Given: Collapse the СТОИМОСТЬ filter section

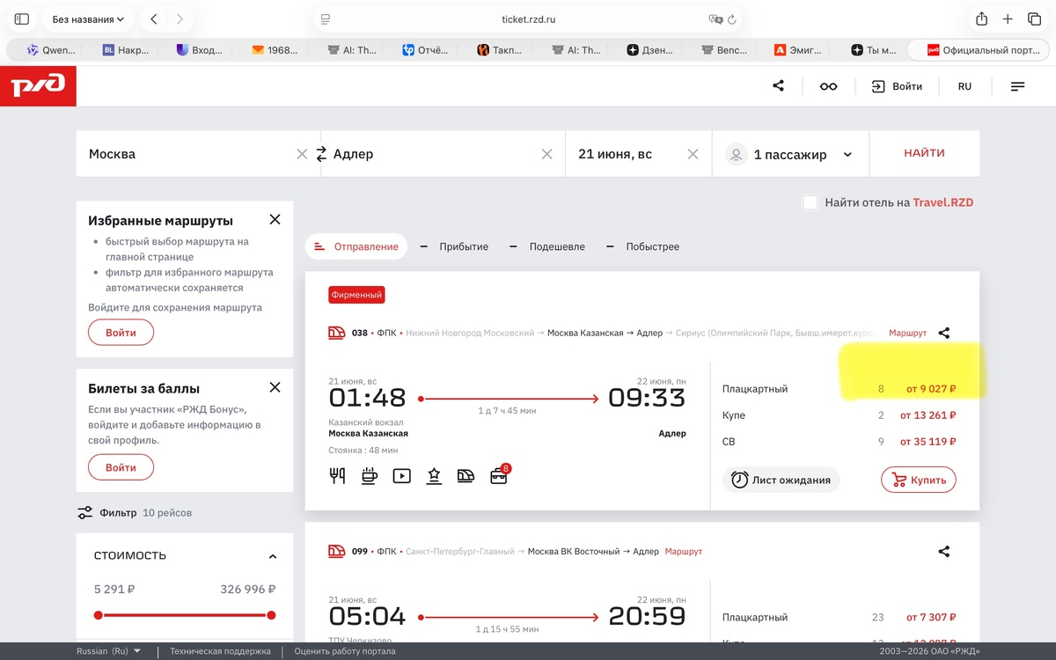Looking at the screenshot, I should click(x=273, y=556).
